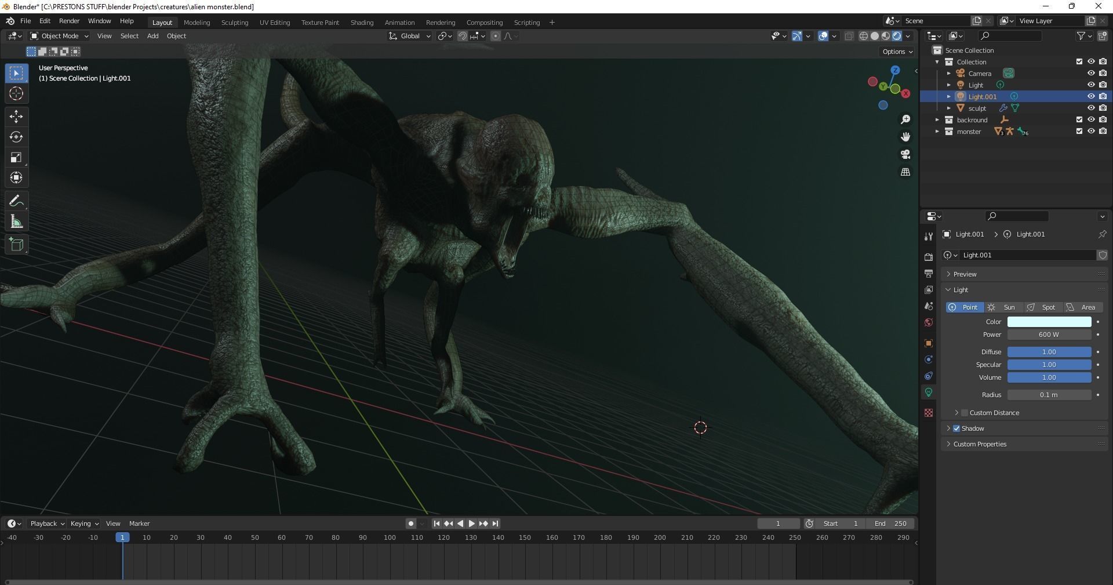
Task: Switch perspective/orthographic grid icon
Action: click(x=905, y=172)
